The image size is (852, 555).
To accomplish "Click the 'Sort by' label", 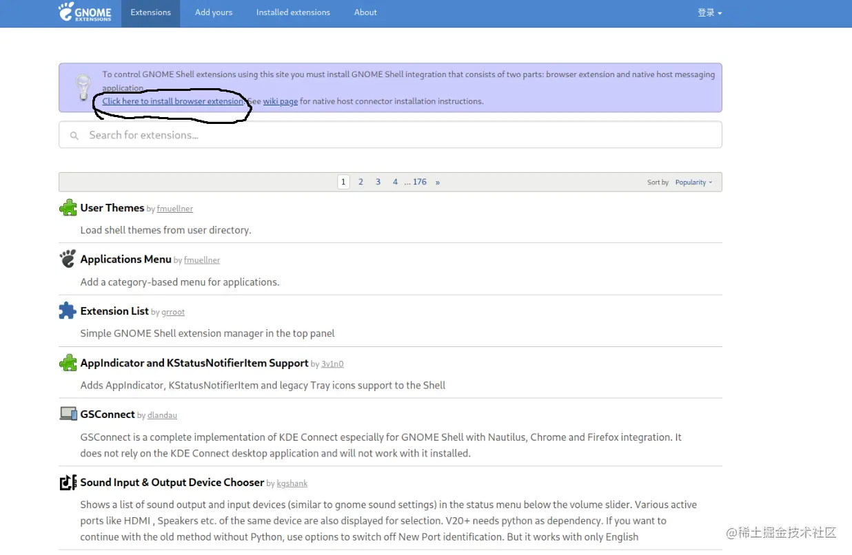I will (x=658, y=182).
